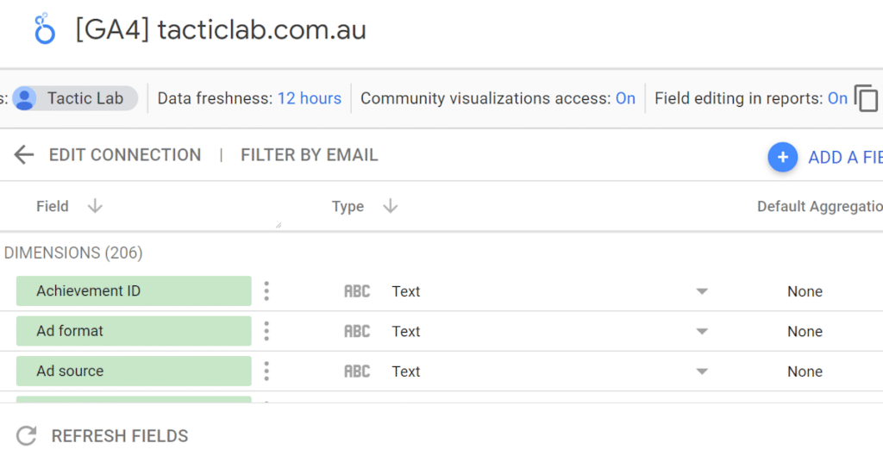Click the back arrow beside Edit Connection
Viewport: 883px width, 462px height.
tap(24, 155)
